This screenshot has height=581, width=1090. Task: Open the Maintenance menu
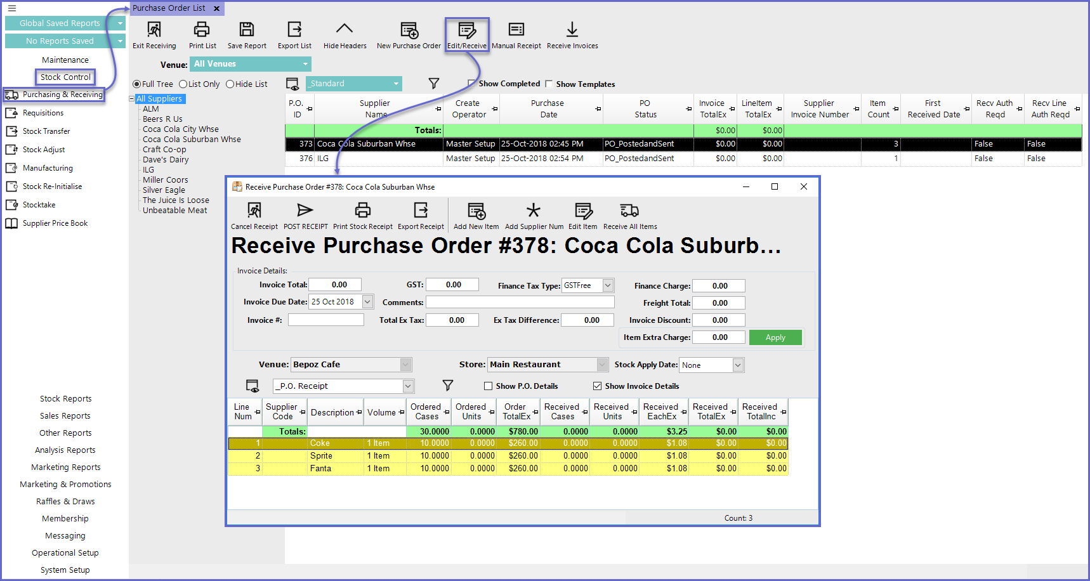pos(65,60)
